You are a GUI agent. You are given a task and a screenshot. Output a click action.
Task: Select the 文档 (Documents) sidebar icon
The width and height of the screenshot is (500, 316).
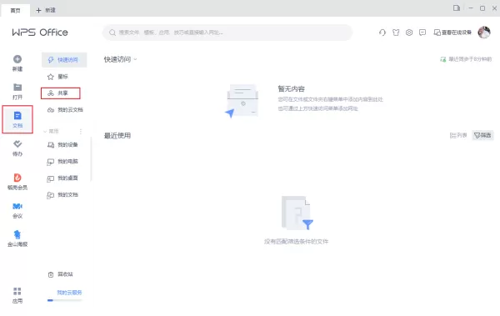click(x=17, y=119)
